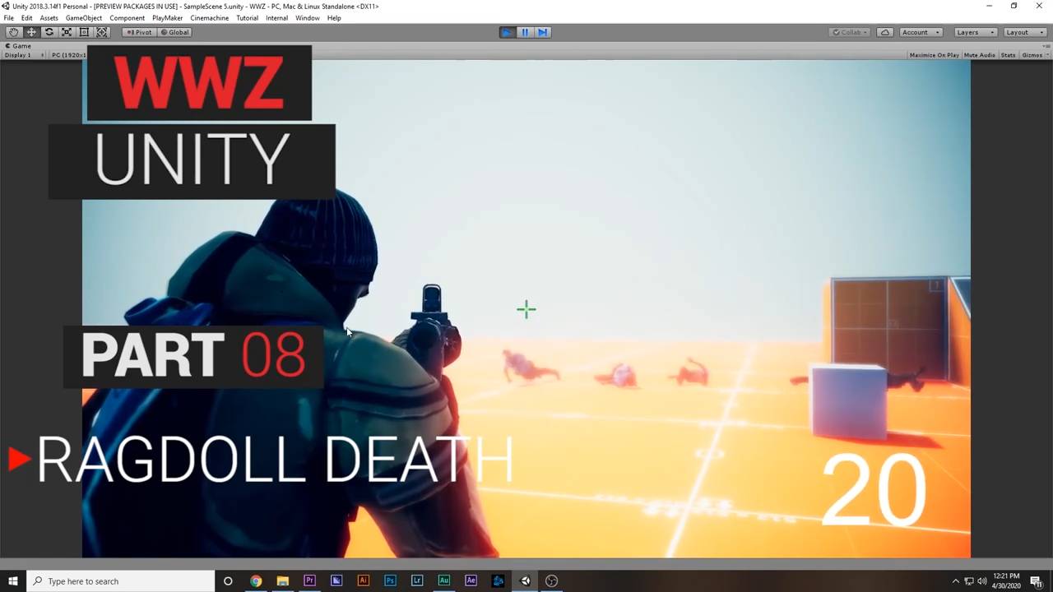1053x592 pixels.
Task: Pause the running game
Action: 525,32
